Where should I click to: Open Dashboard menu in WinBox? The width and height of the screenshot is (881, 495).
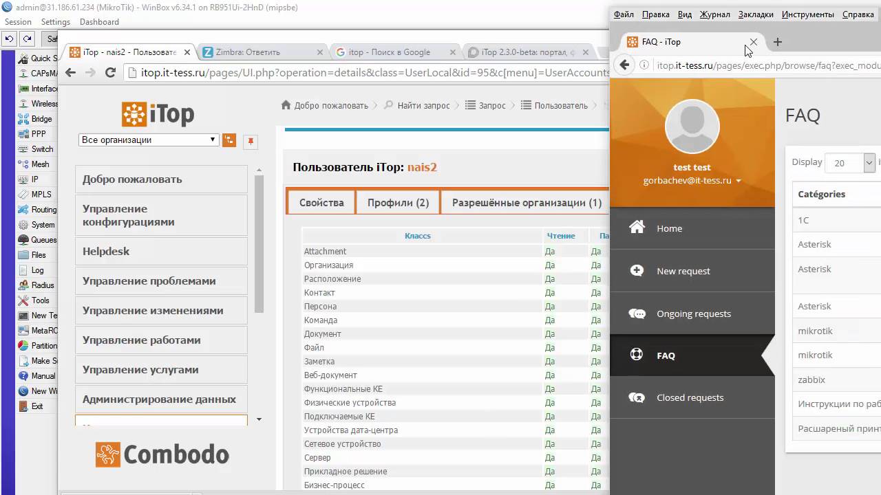click(x=99, y=22)
